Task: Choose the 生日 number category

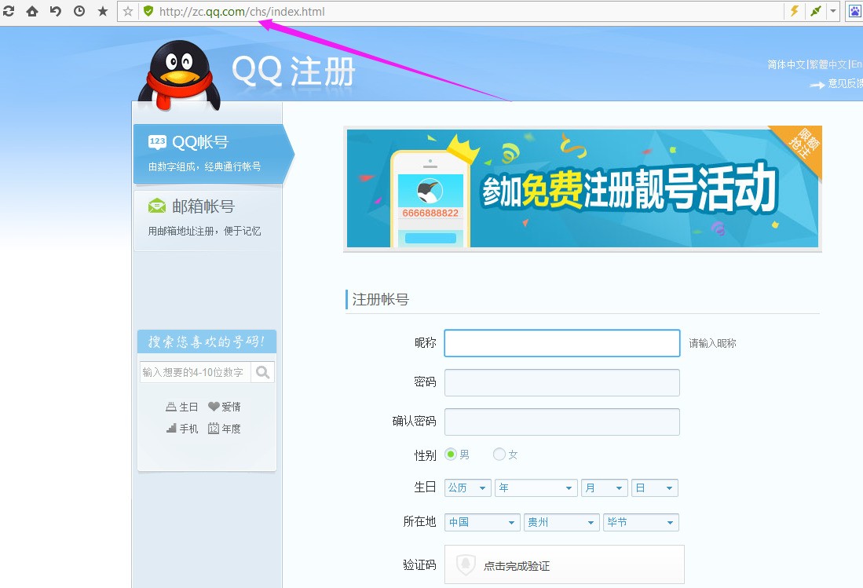Action: pyautogui.click(x=181, y=407)
